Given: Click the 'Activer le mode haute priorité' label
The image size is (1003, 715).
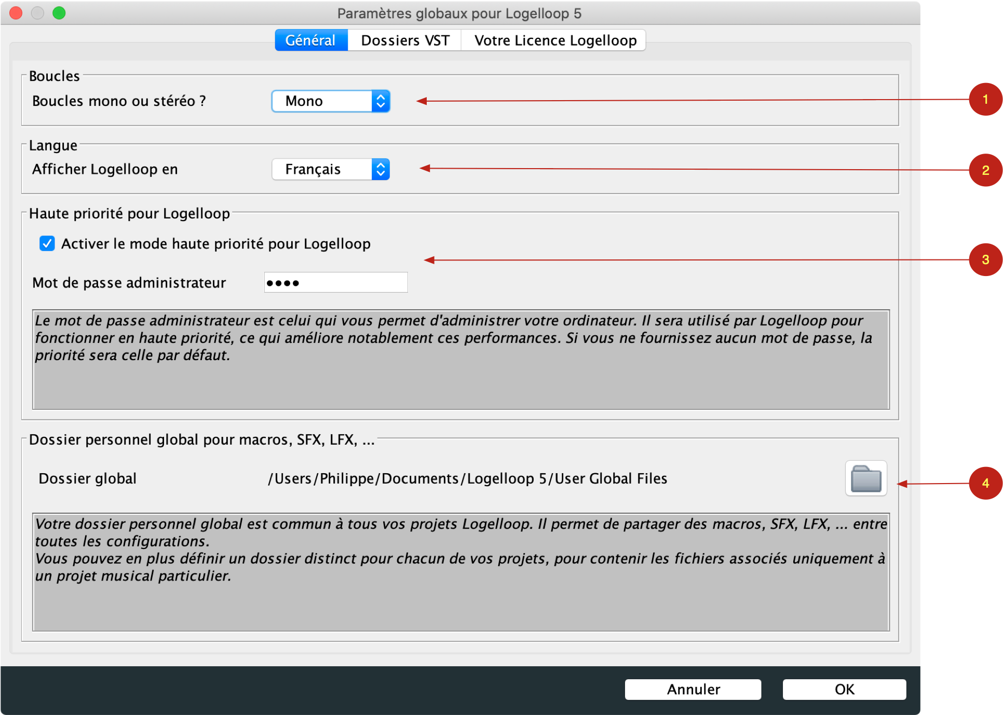Looking at the screenshot, I should [x=216, y=244].
